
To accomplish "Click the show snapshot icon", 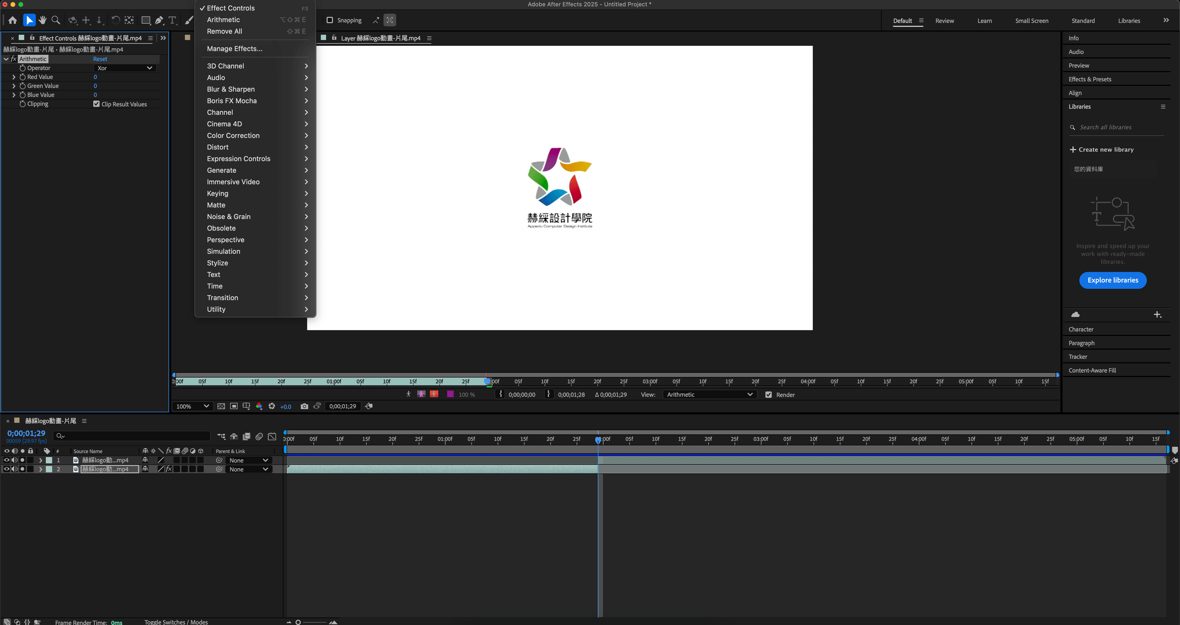I will click(317, 406).
